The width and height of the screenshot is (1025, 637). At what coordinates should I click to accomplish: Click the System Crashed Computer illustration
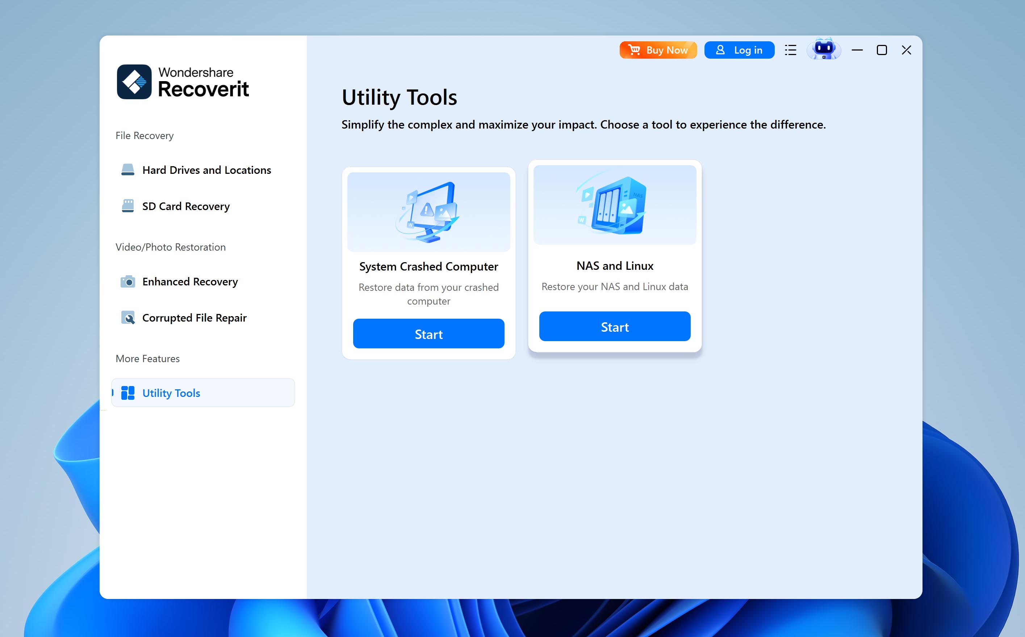[x=428, y=212]
